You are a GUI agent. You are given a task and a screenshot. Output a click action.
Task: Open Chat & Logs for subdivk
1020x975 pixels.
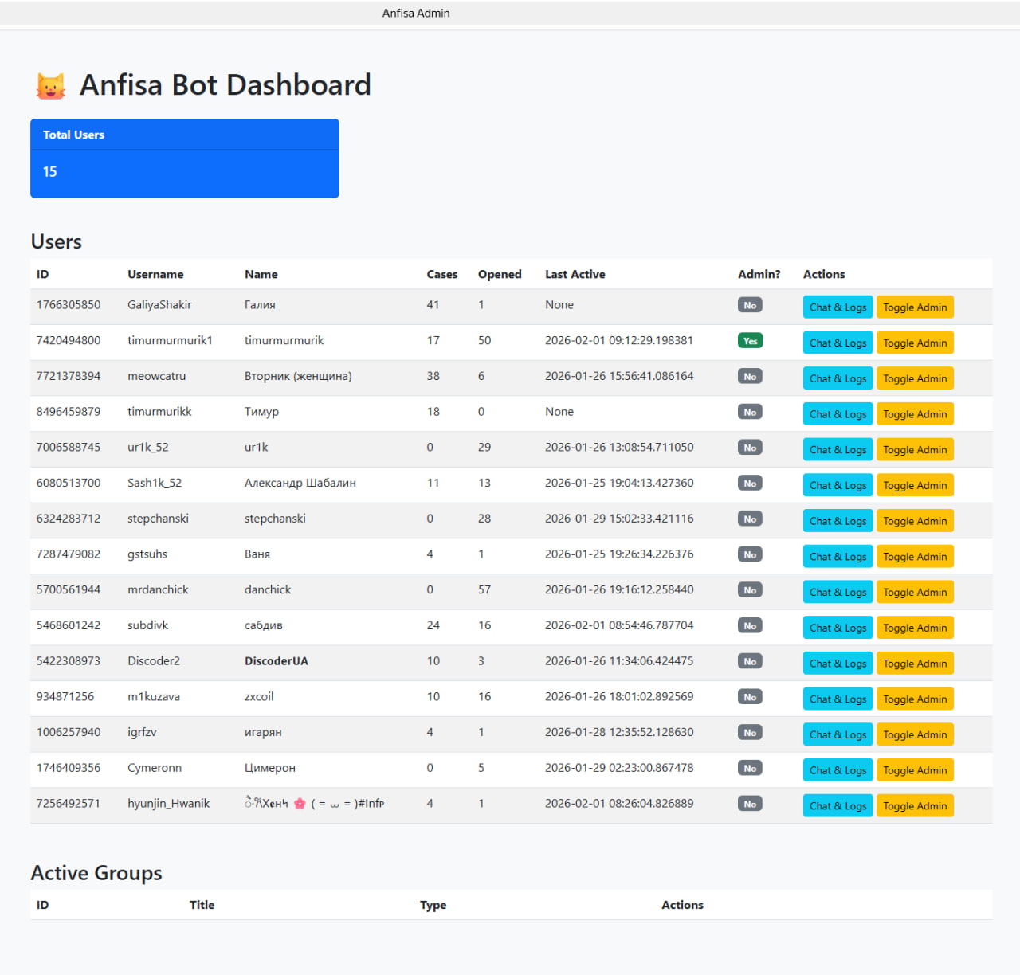coord(838,628)
